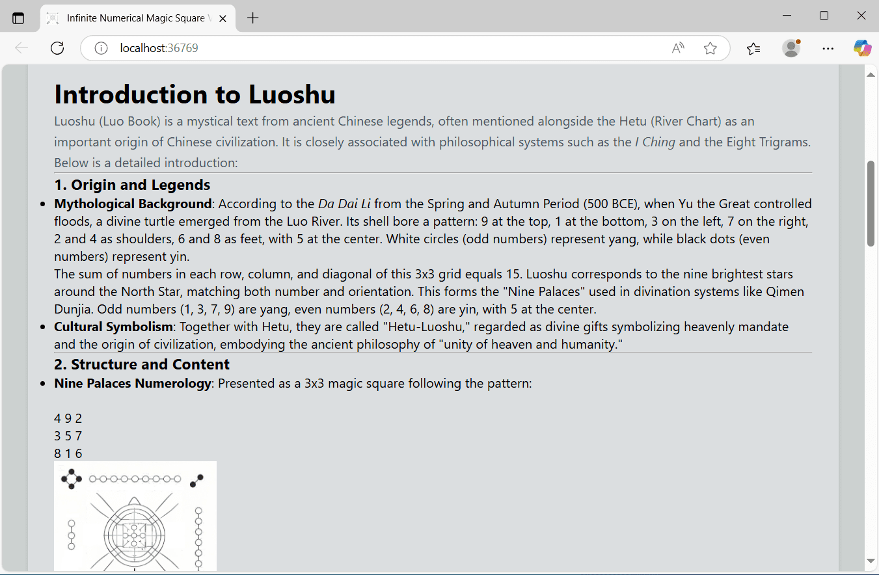
Task: Click the vertical scrollbar thumb
Action: (871, 203)
